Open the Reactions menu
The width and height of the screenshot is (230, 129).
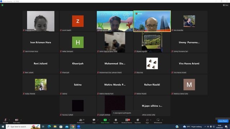point(138,121)
